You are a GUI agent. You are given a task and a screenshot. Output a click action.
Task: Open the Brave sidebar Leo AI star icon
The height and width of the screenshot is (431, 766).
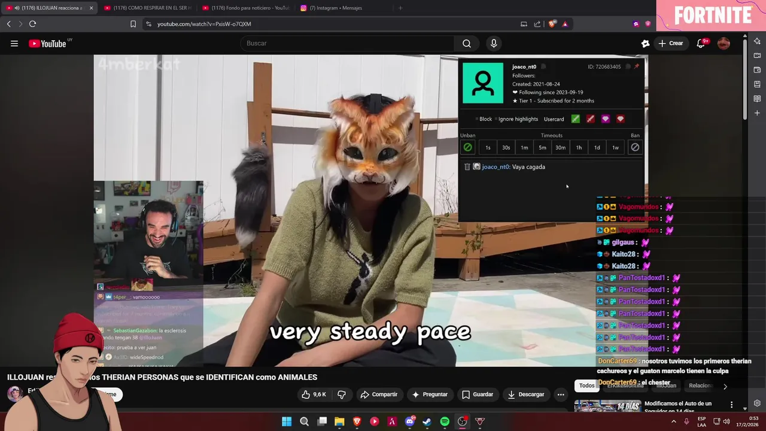[757, 41]
